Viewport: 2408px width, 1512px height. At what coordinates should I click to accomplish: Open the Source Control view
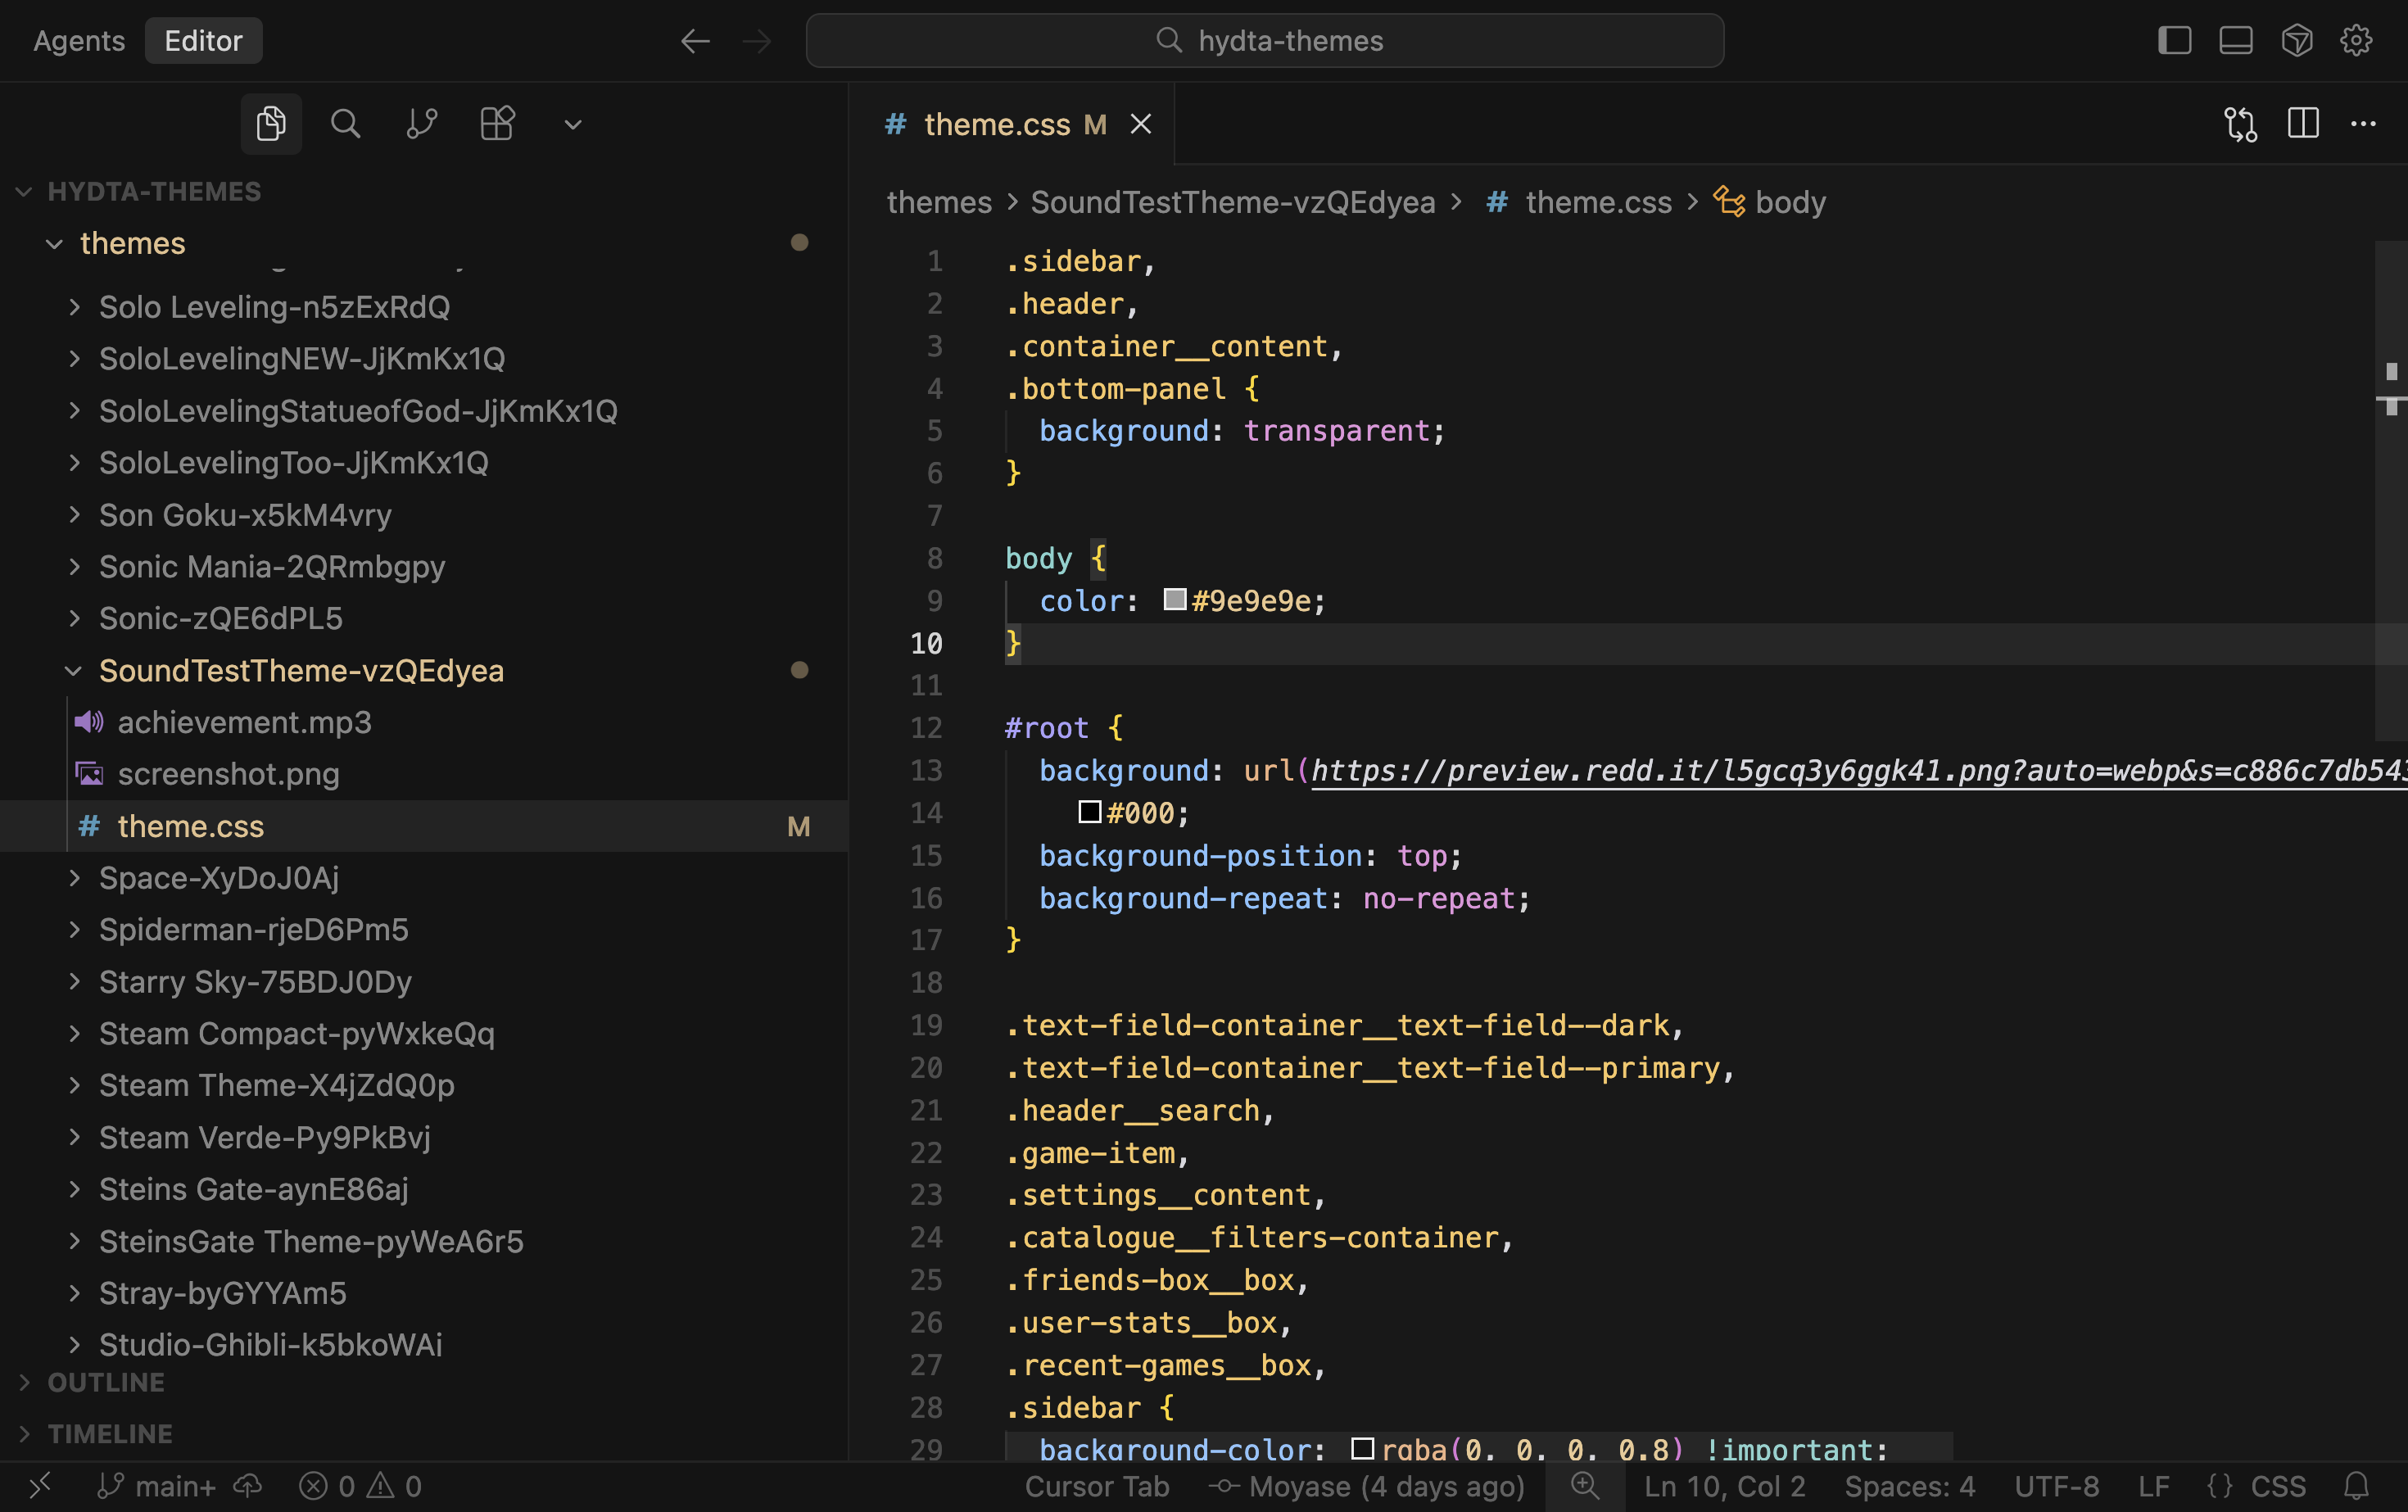pyautogui.click(x=420, y=123)
